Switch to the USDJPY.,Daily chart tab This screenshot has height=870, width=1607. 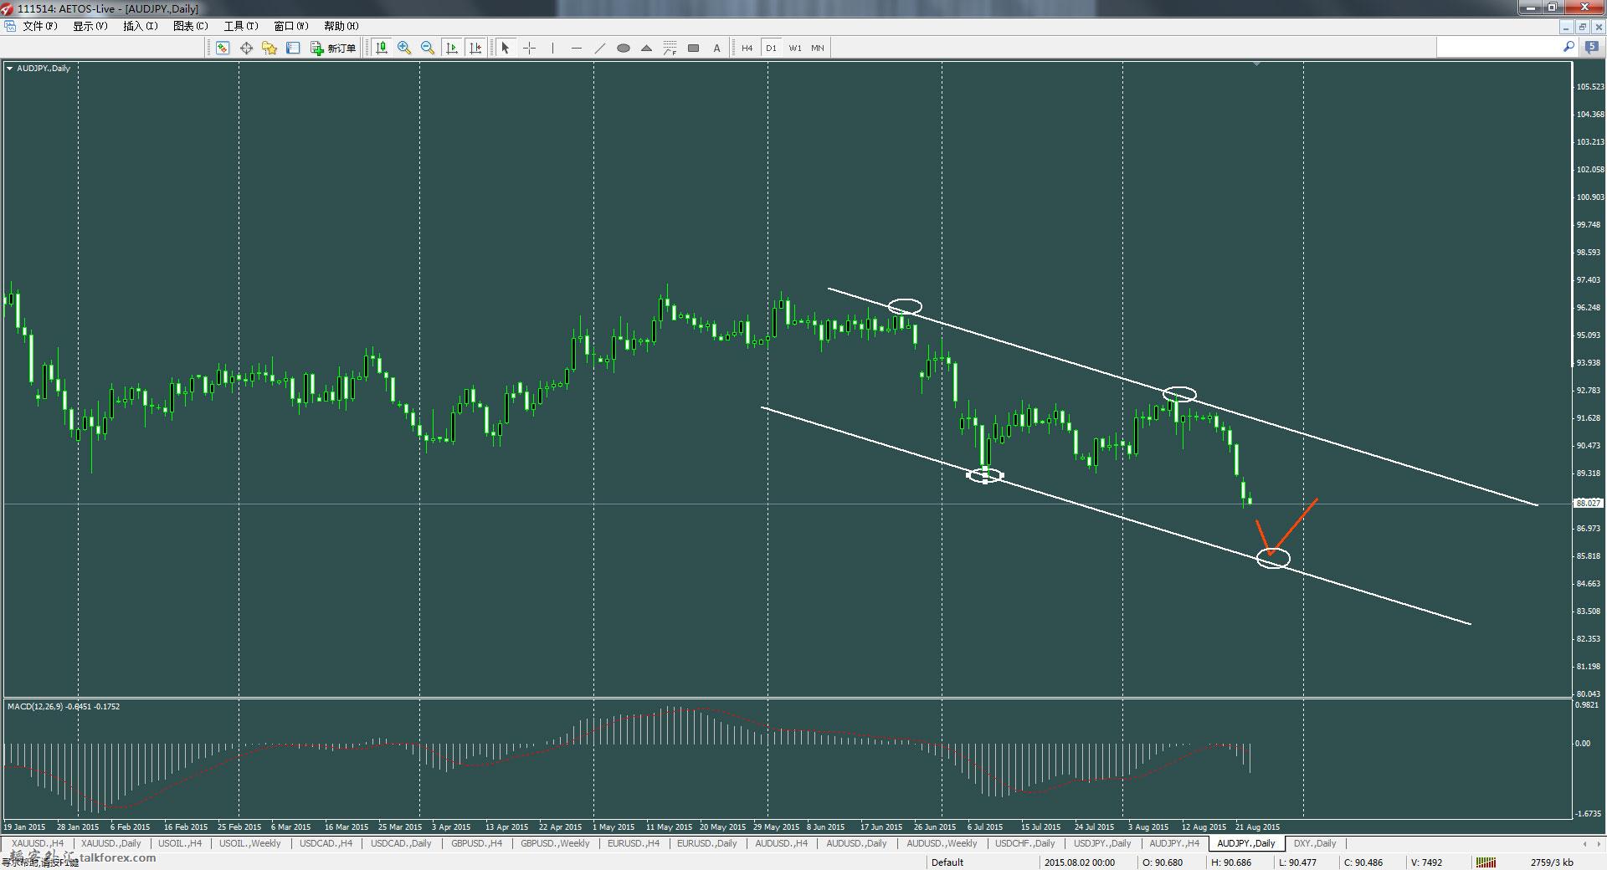1101,843
